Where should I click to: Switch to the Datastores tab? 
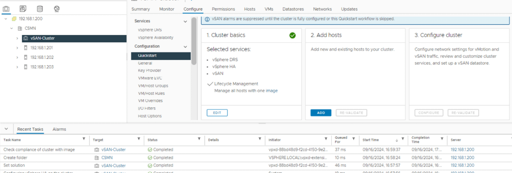[x=293, y=9]
